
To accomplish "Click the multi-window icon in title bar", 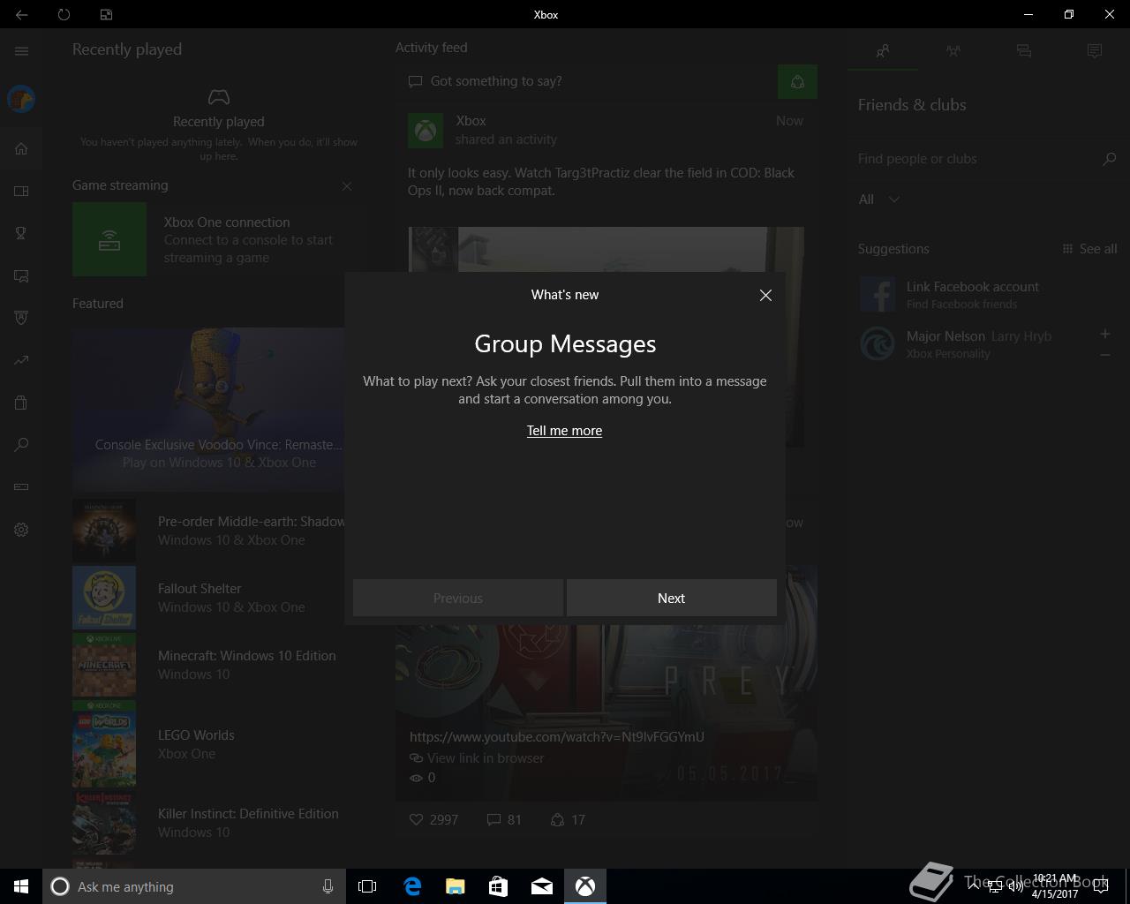I will point(106,14).
